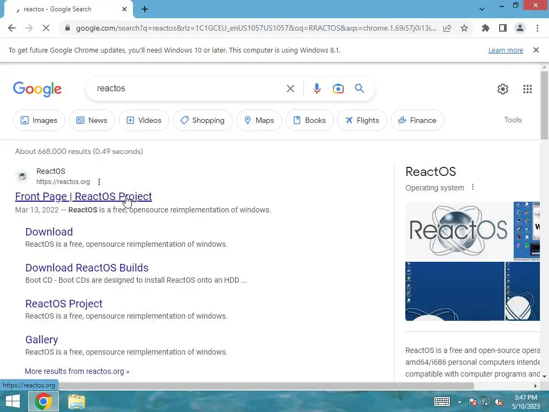Image resolution: width=549 pixels, height=412 pixels.
Task: Open the Download sitelink
Action: coord(49,232)
